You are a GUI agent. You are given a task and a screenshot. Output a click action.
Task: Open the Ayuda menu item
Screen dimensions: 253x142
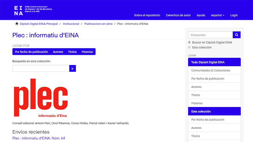[x=201, y=15]
